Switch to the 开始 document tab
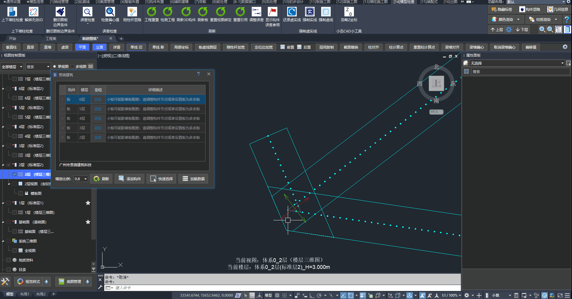Viewport: 572px width, 299px height. click(x=13, y=38)
